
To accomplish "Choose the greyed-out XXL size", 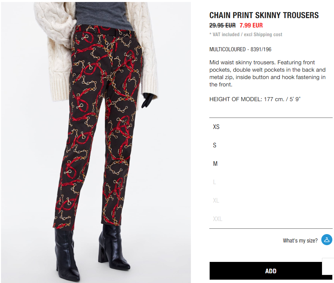I will click(x=271, y=219).
